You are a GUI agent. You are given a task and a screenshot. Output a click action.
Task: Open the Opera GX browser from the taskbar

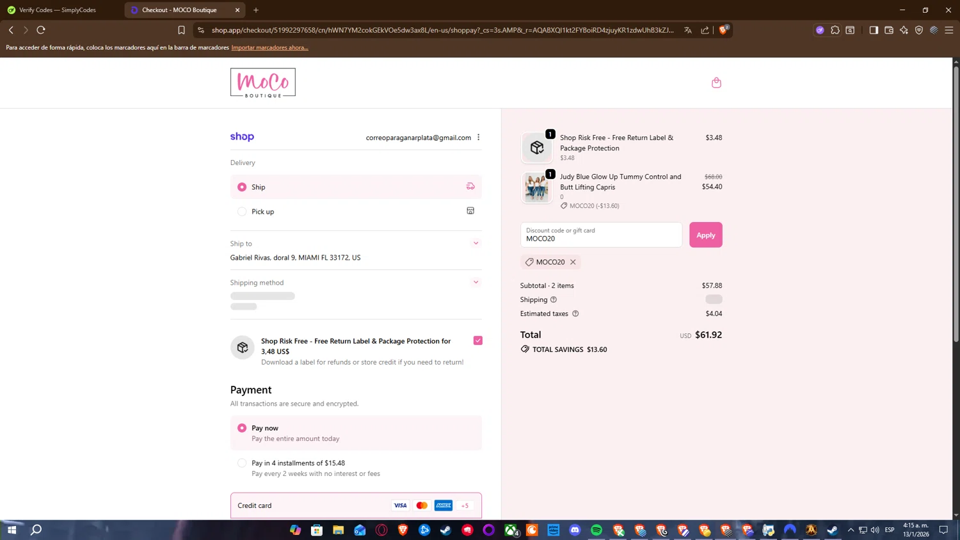[x=381, y=530]
